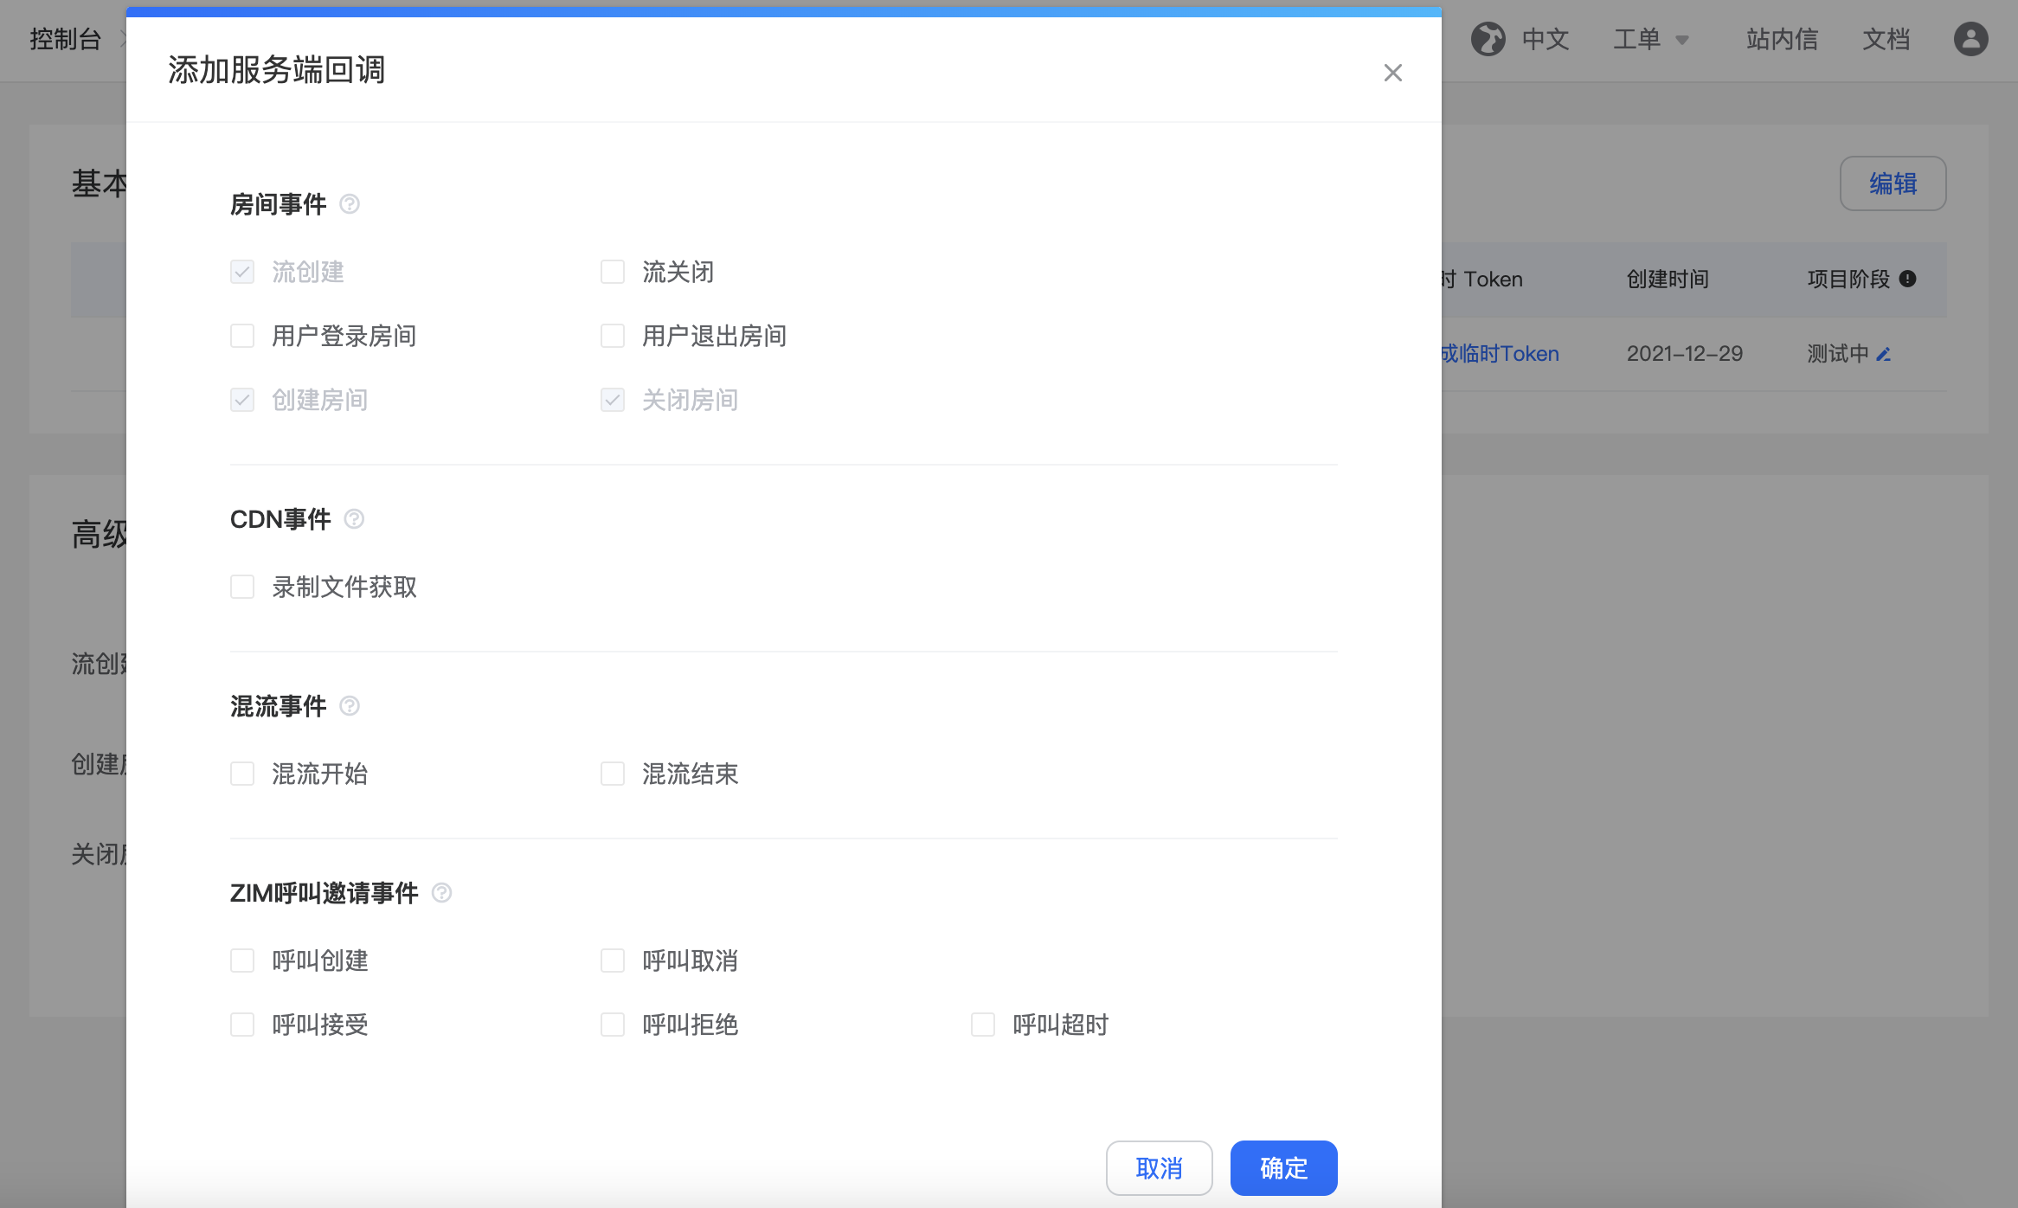The width and height of the screenshot is (2018, 1208).
Task: Click help icon next to 混流事件
Action: coord(350,706)
